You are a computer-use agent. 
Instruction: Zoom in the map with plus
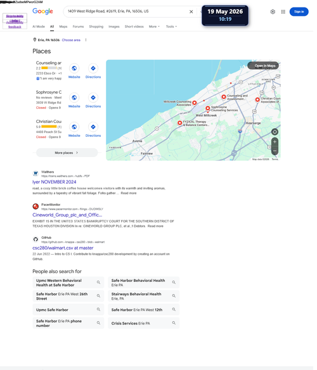[x=275, y=142]
